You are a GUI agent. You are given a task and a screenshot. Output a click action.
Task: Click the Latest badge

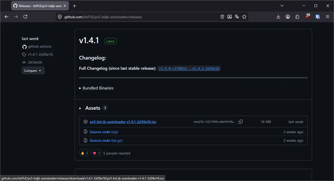click(x=110, y=41)
